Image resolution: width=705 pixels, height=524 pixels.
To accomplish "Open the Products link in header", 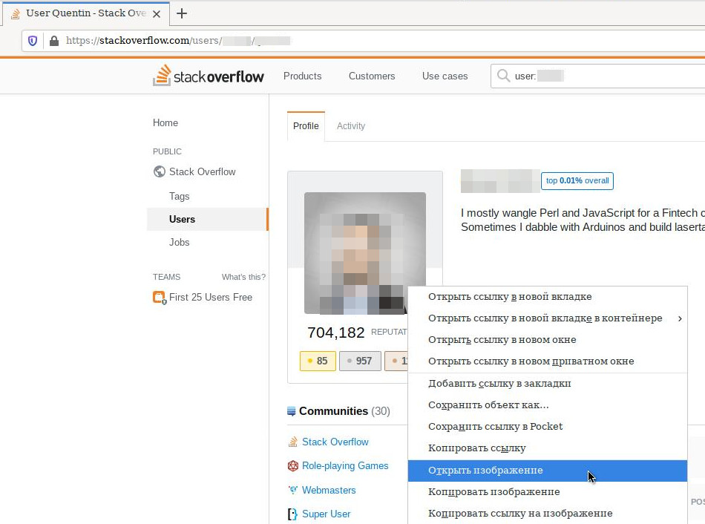I will click(x=302, y=76).
